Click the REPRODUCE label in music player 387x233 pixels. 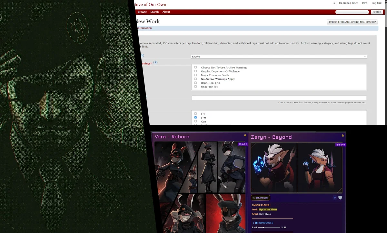(x=266, y=223)
